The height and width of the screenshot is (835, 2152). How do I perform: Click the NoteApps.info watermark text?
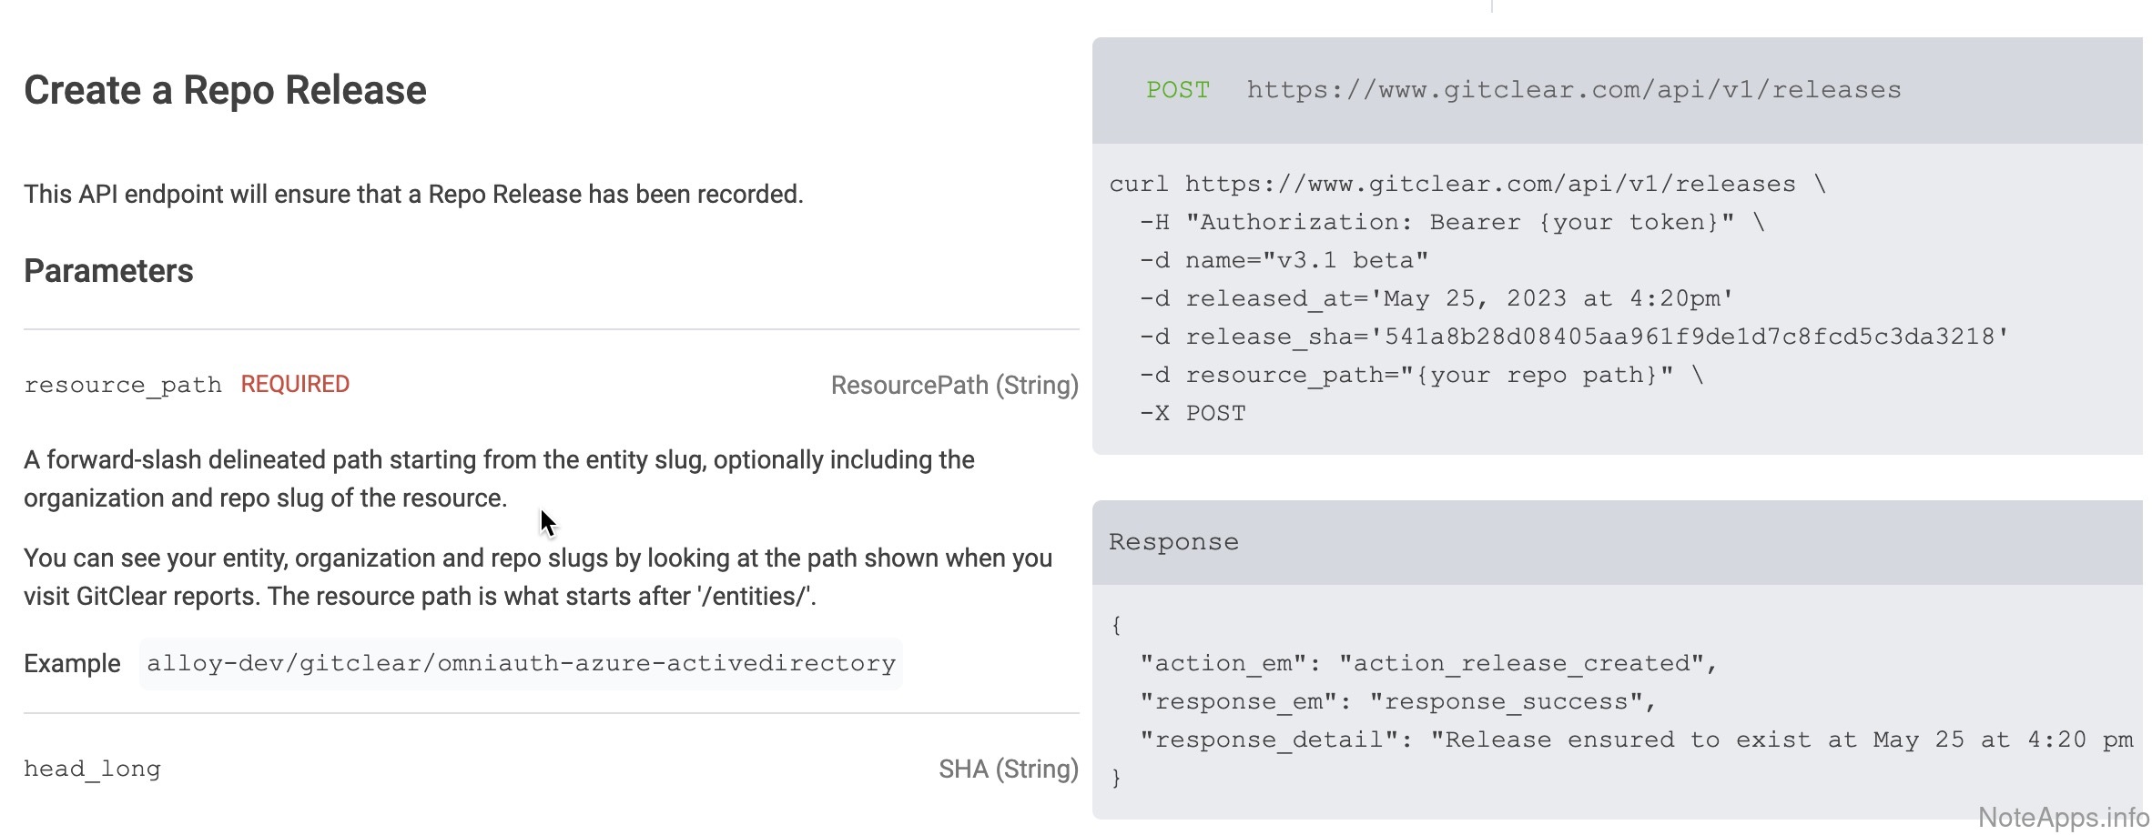(2063, 817)
